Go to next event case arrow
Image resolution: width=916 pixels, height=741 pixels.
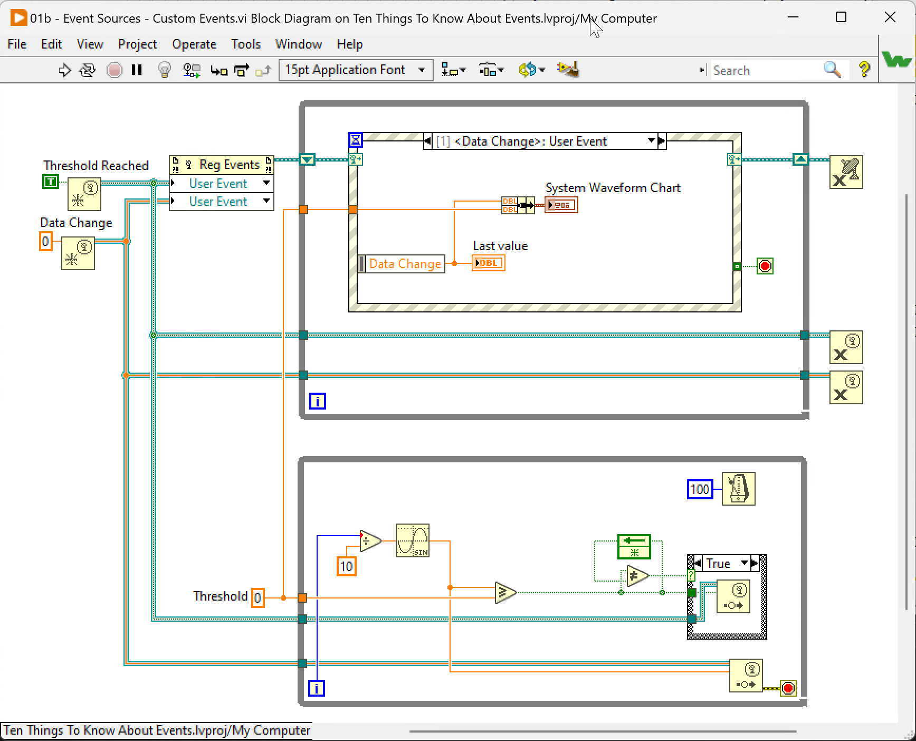pyautogui.click(x=662, y=141)
